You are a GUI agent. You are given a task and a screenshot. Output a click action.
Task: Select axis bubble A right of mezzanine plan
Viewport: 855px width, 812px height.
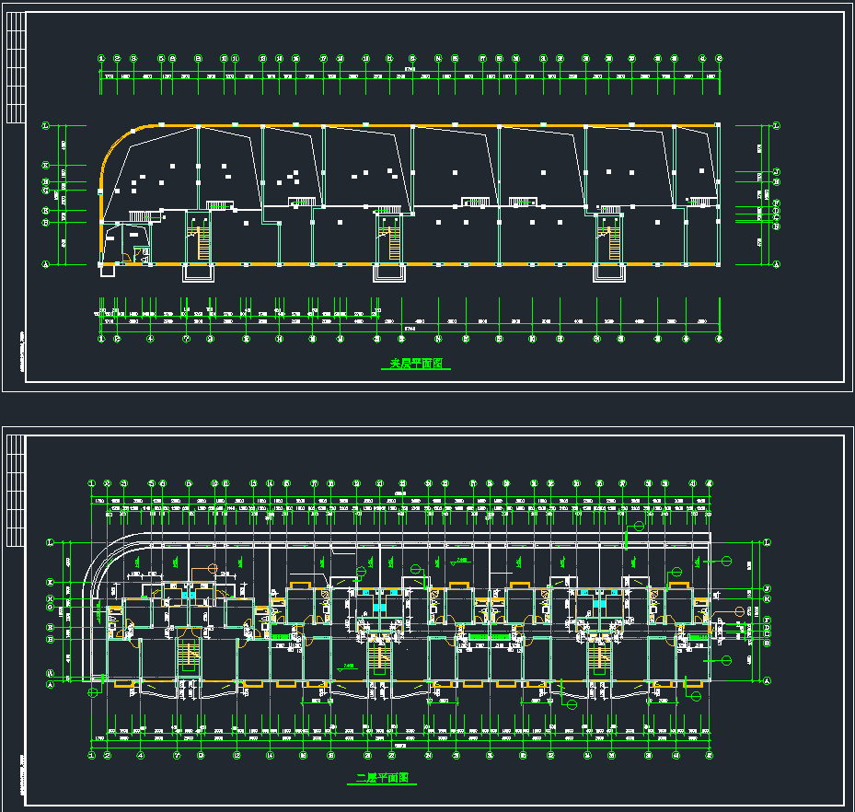(x=776, y=264)
